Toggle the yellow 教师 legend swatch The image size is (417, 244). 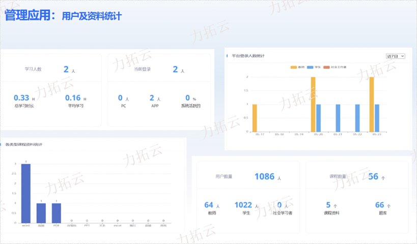(294, 67)
